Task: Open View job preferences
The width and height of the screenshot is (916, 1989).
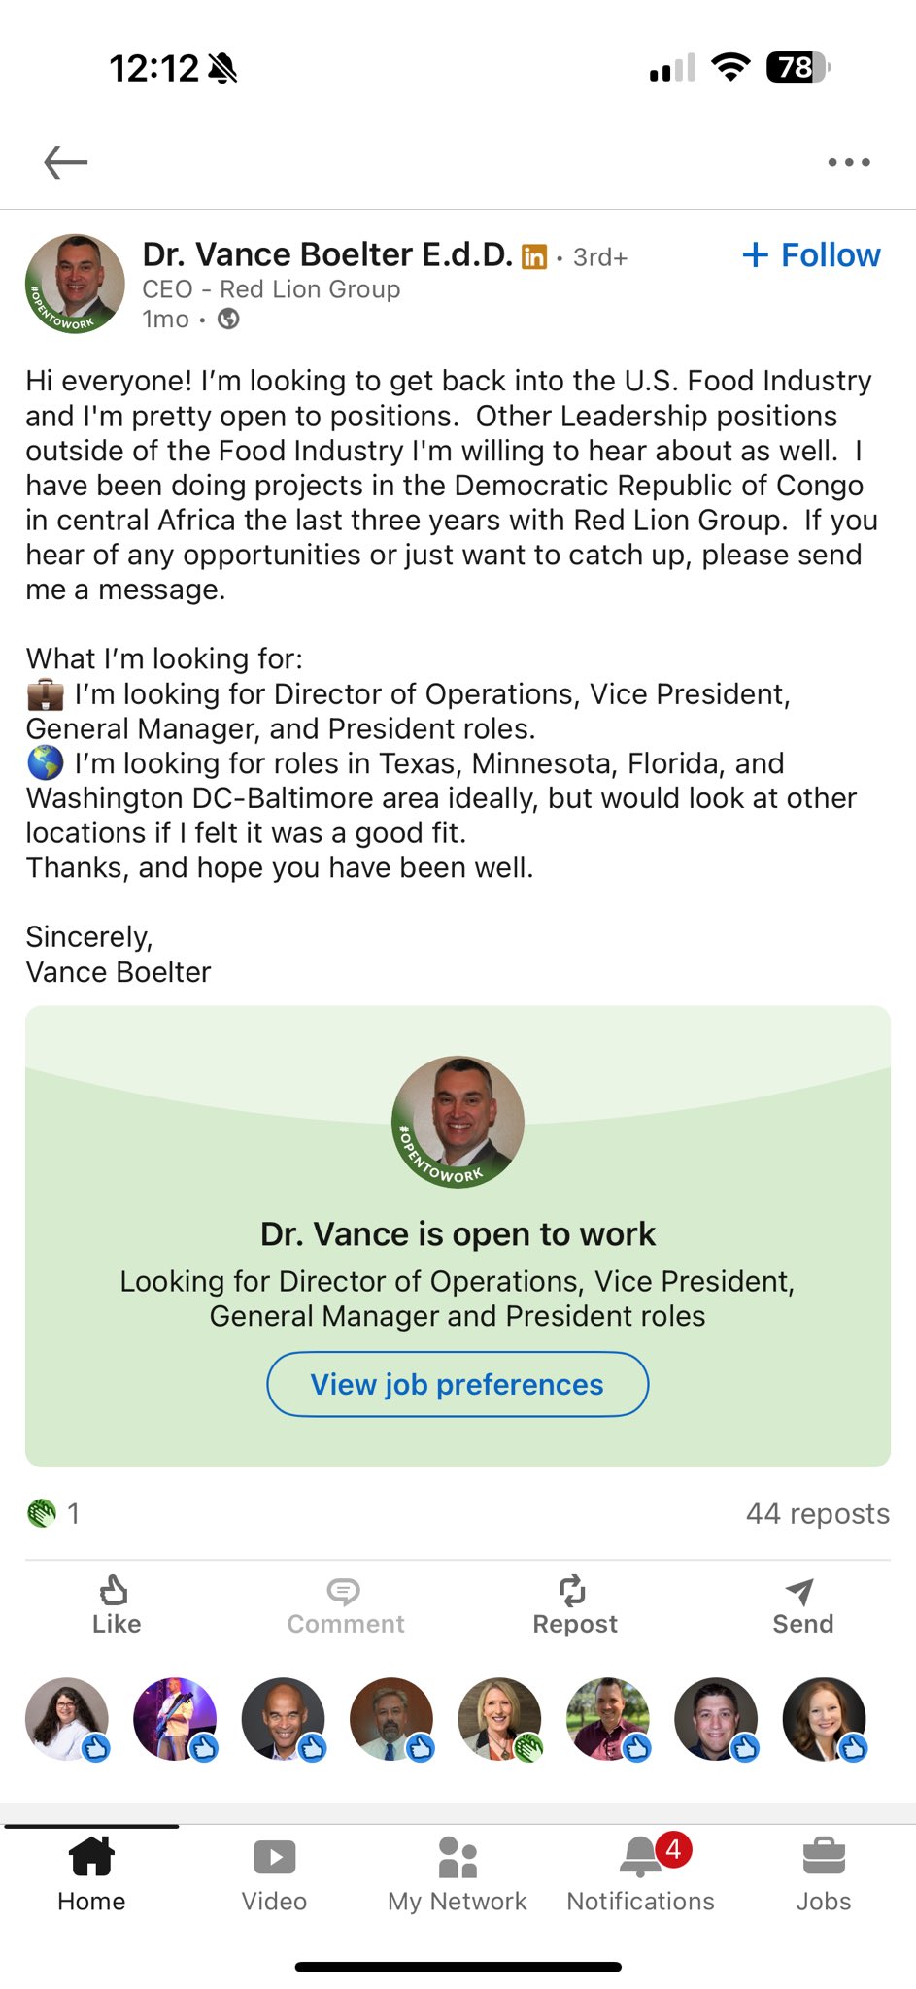Action: coord(458,1384)
